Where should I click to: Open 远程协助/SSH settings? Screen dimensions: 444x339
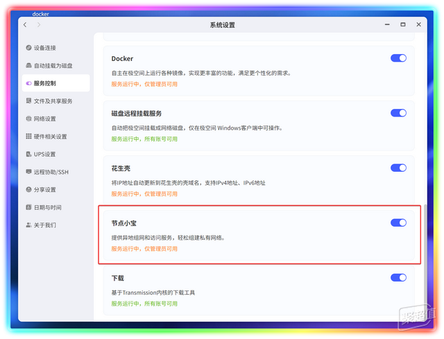coord(55,172)
